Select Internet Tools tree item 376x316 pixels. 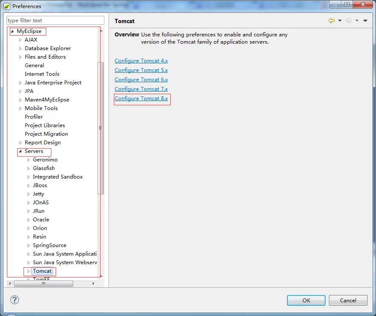click(42, 74)
